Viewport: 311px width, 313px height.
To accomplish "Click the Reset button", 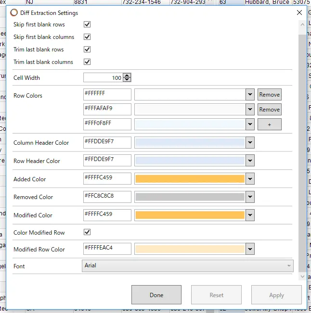I will click(x=216, y=295).
